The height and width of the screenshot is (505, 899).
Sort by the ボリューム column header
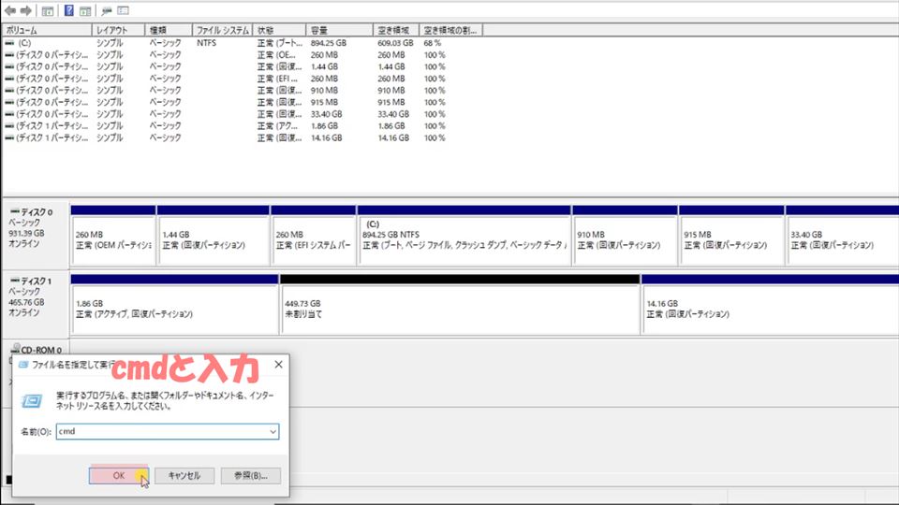point(47,30)
